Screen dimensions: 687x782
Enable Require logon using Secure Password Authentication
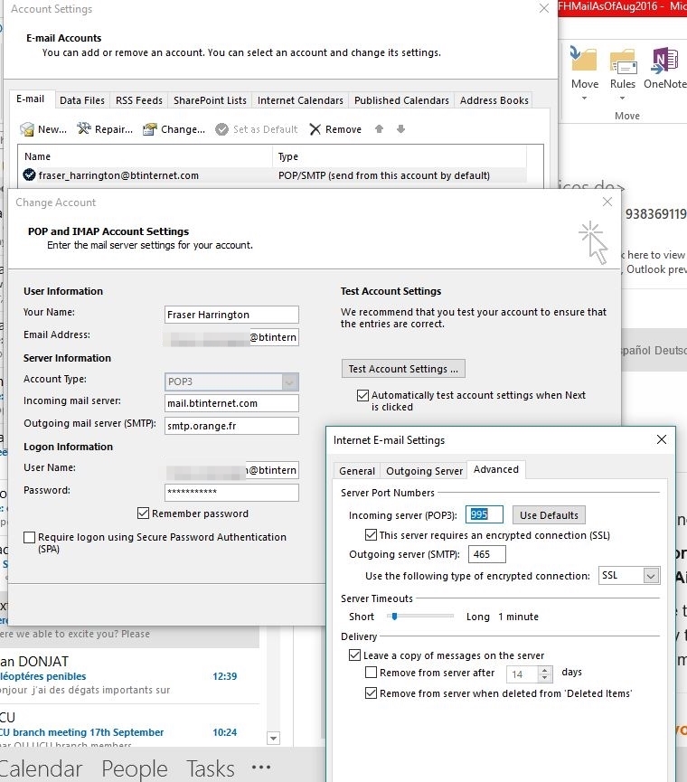[x=30, y=538]
